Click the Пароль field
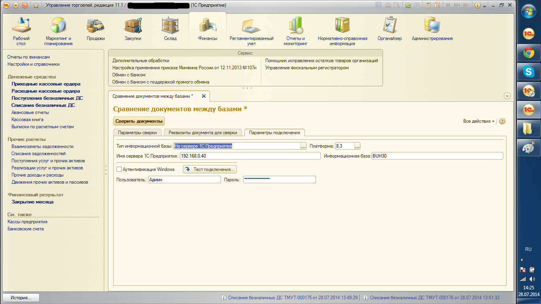 pyautogui.click(x=279, y=180)
